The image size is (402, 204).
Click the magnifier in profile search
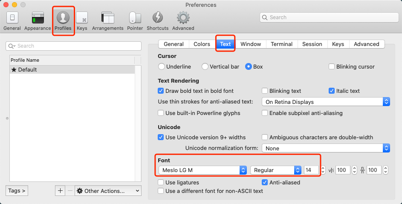tap(11, 46)
